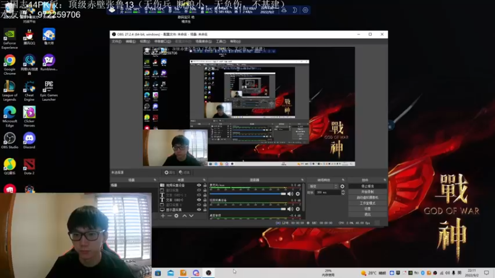Toggle visibility of 显示器采集 source

click(x=199, y=209)
